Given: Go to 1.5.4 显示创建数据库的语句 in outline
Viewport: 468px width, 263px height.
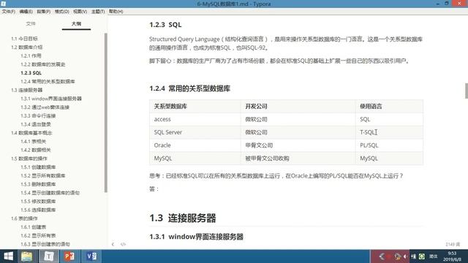Looking at the screenshot, I should pos(50,193).
